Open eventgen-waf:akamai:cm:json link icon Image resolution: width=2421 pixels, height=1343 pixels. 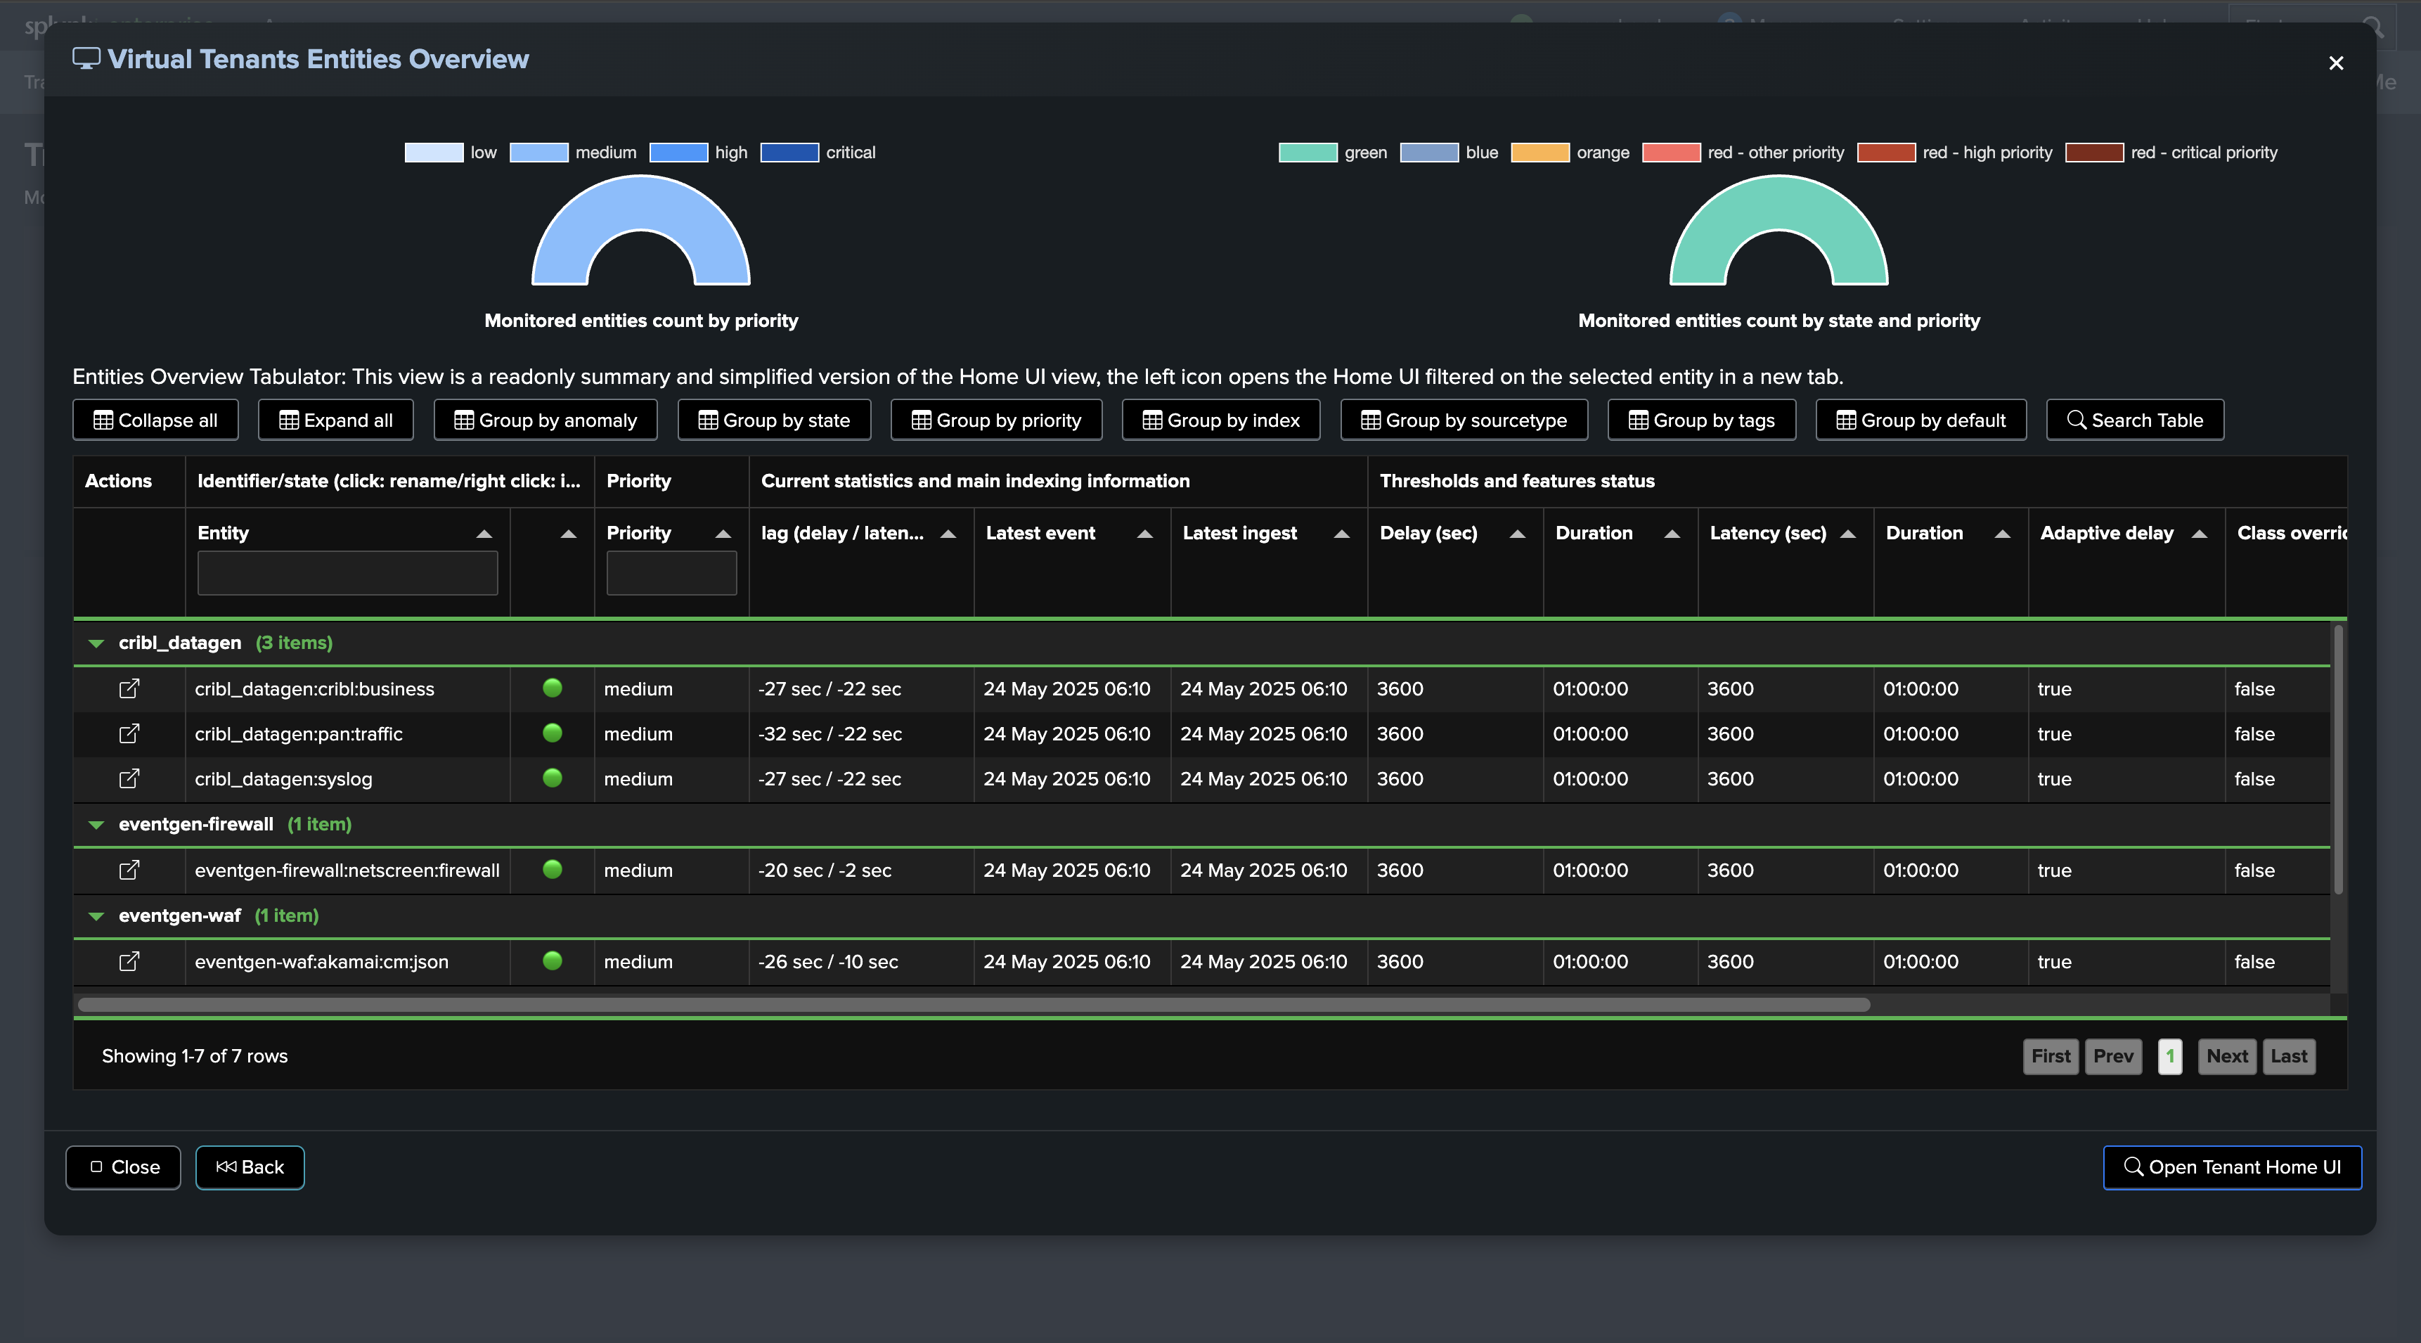tap(129, 961)
